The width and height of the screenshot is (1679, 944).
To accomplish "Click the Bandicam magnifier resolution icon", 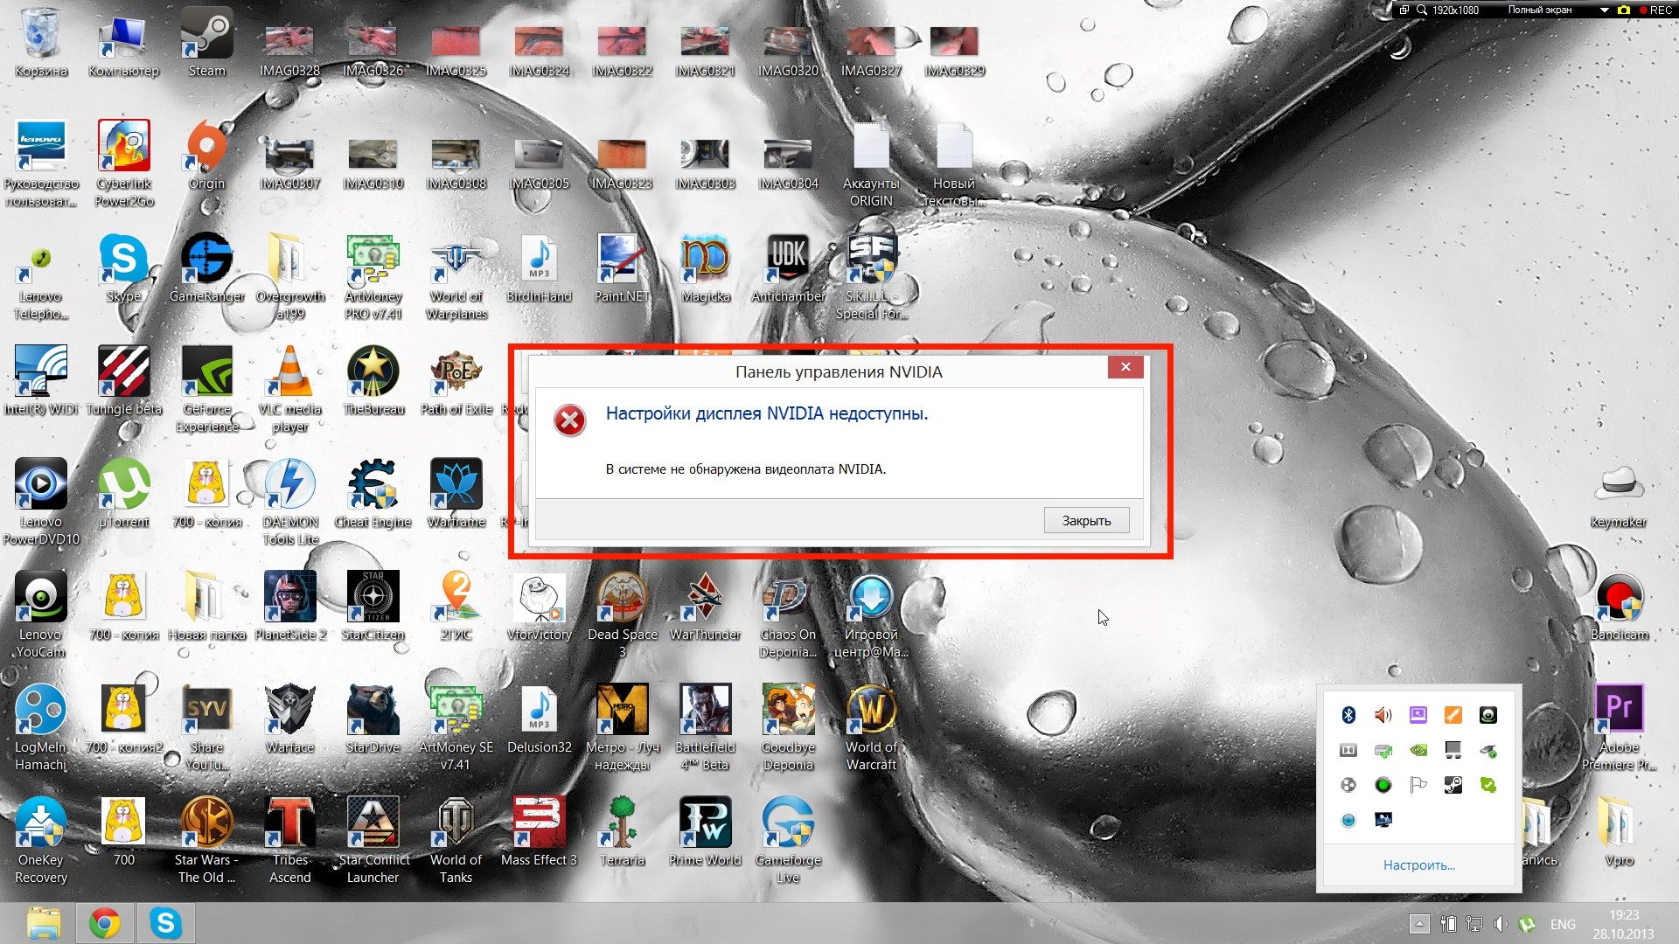I will coord(1422,10).
